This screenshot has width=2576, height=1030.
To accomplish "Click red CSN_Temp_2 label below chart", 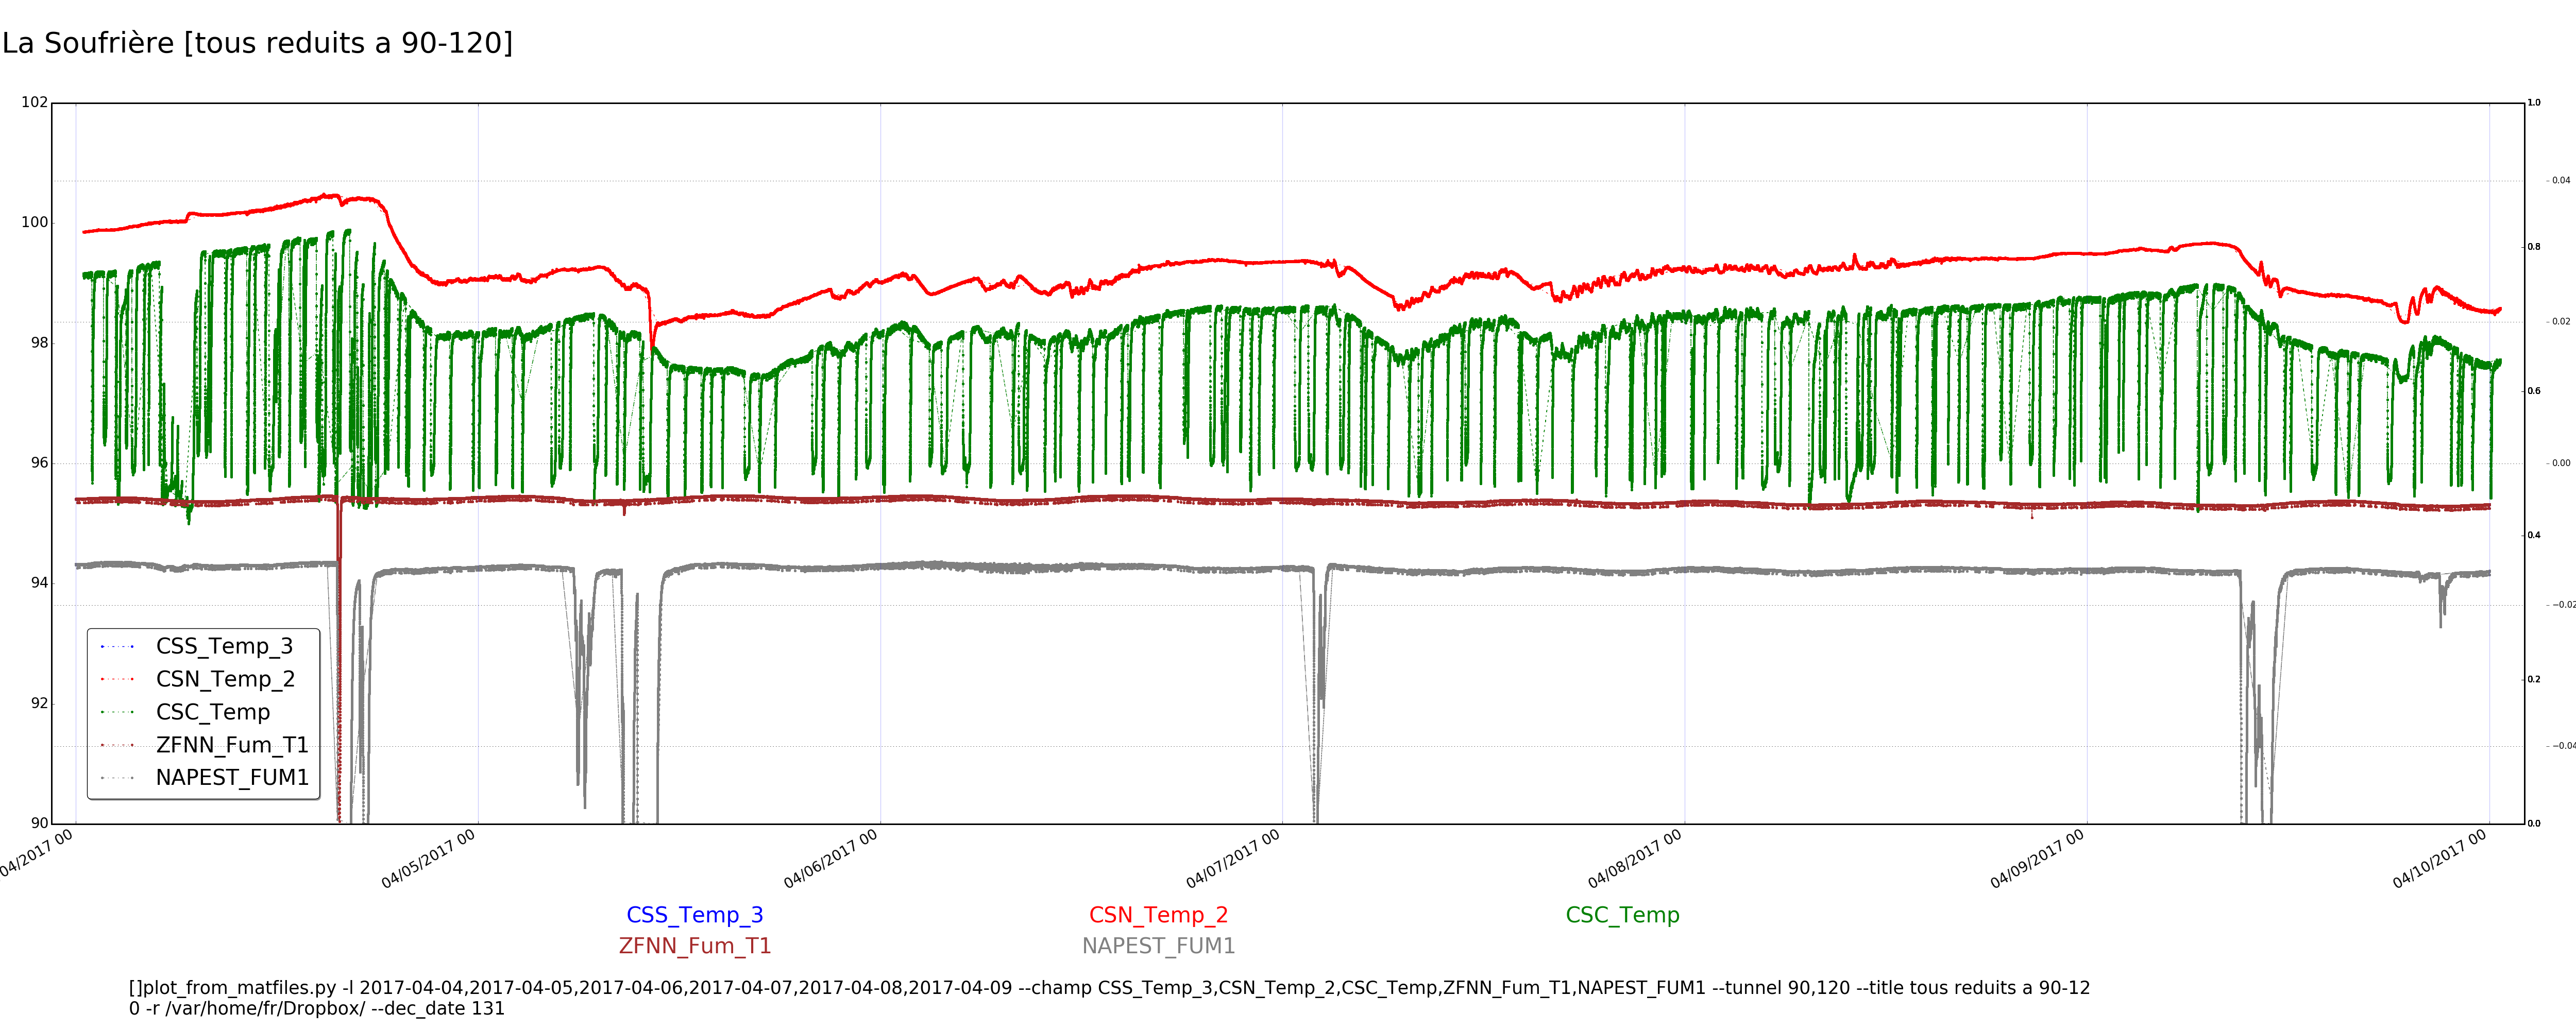I will pyautogui.click(x=1158, y=915).
